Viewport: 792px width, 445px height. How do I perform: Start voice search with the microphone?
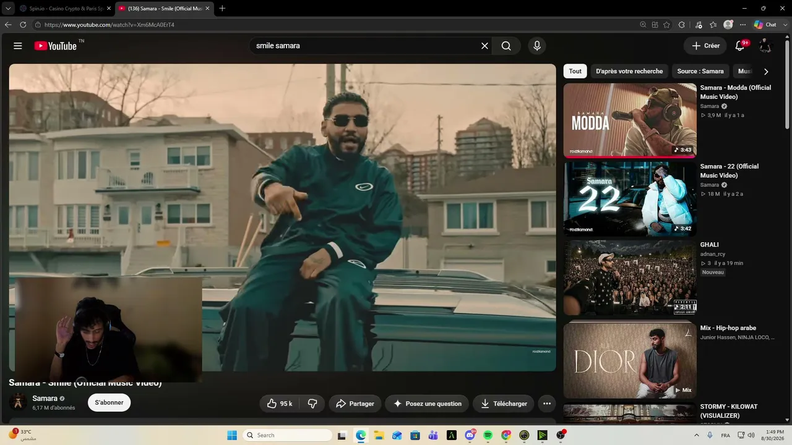click(536, 46)
